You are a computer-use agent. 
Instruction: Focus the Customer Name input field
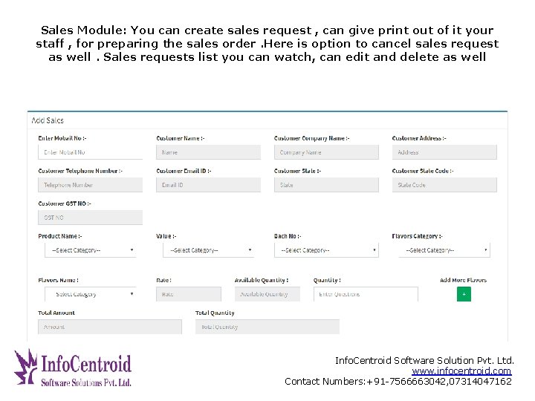pyautogui.click(x=208, y=152)
